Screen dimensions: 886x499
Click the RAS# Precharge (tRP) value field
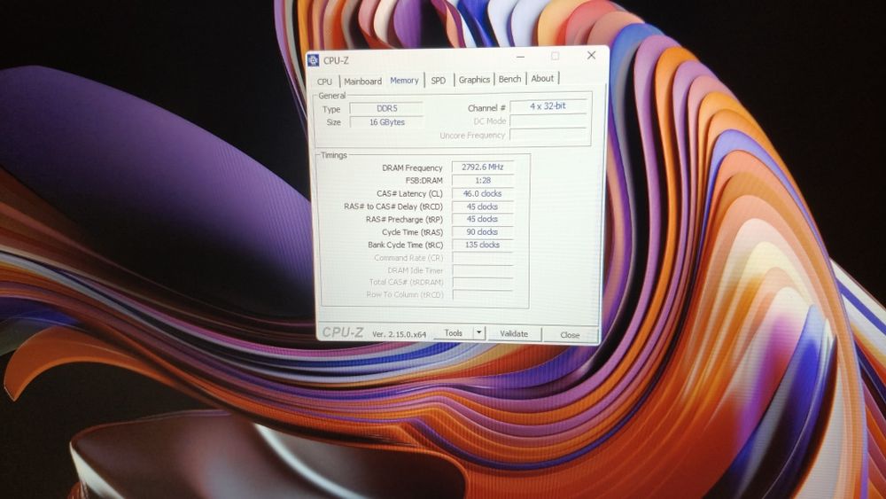point(482,219)
